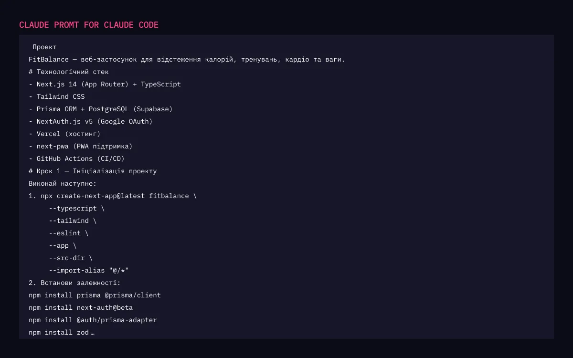
Task: Click the '# Крок 1 — Ініціалізація проекту' line
Action: pyautogui.click(x=93, y=171)
